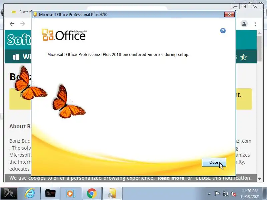Open the network tray icon
This screenshot has height=200, width=267.
(225, 194)
